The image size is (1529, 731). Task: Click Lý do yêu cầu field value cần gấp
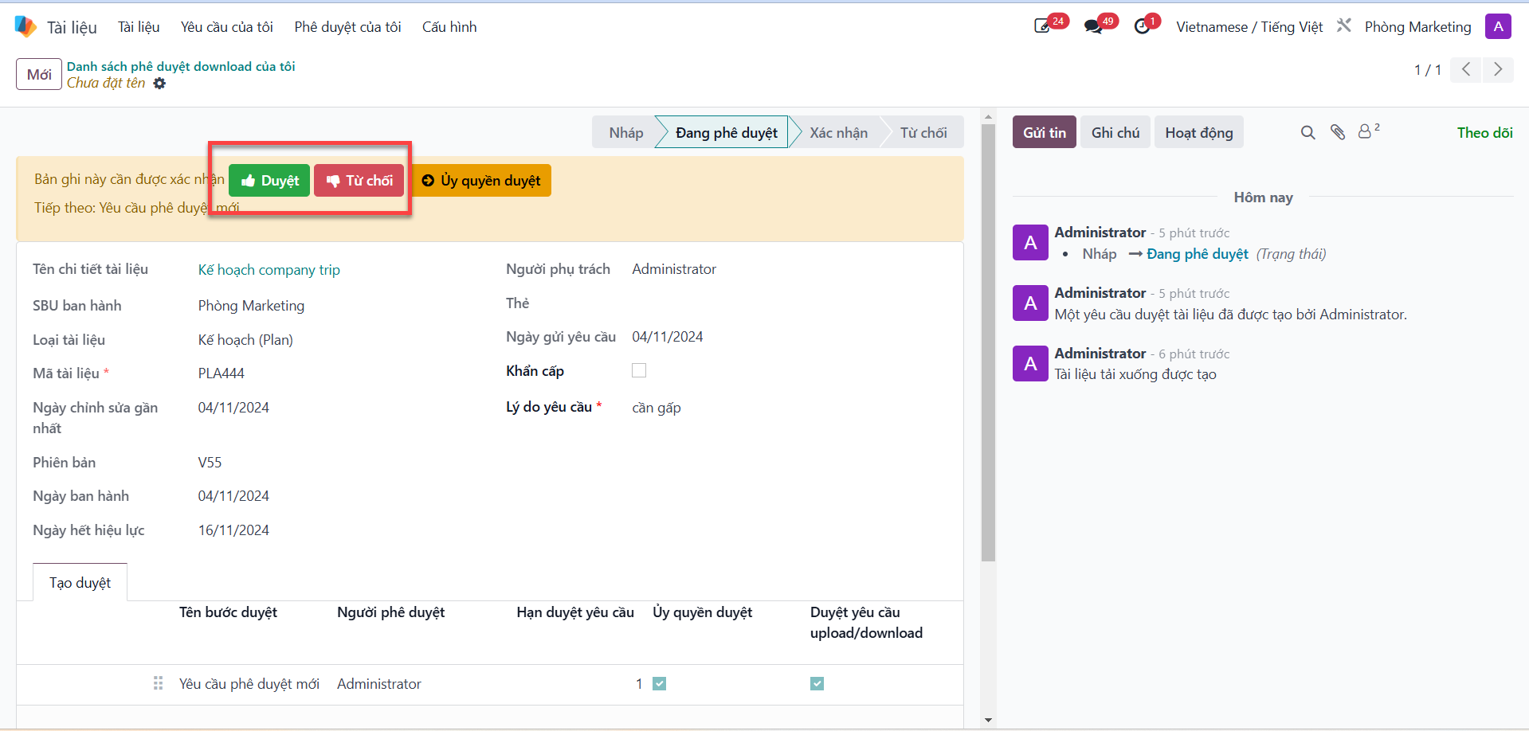tap(657, 408)
